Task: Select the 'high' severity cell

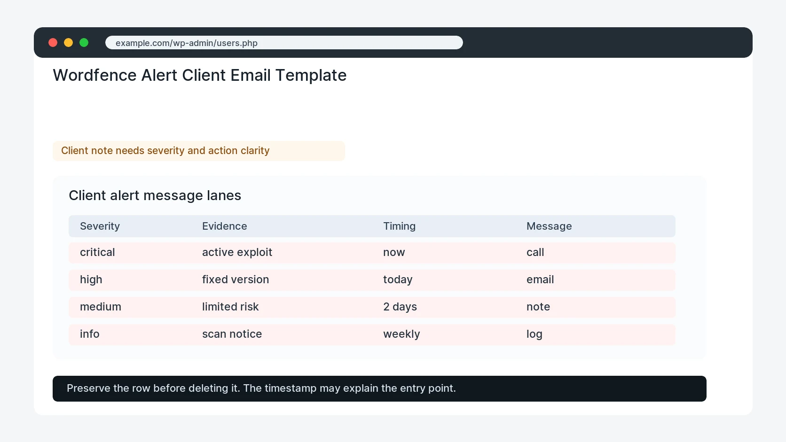Action: pos(91,280)
